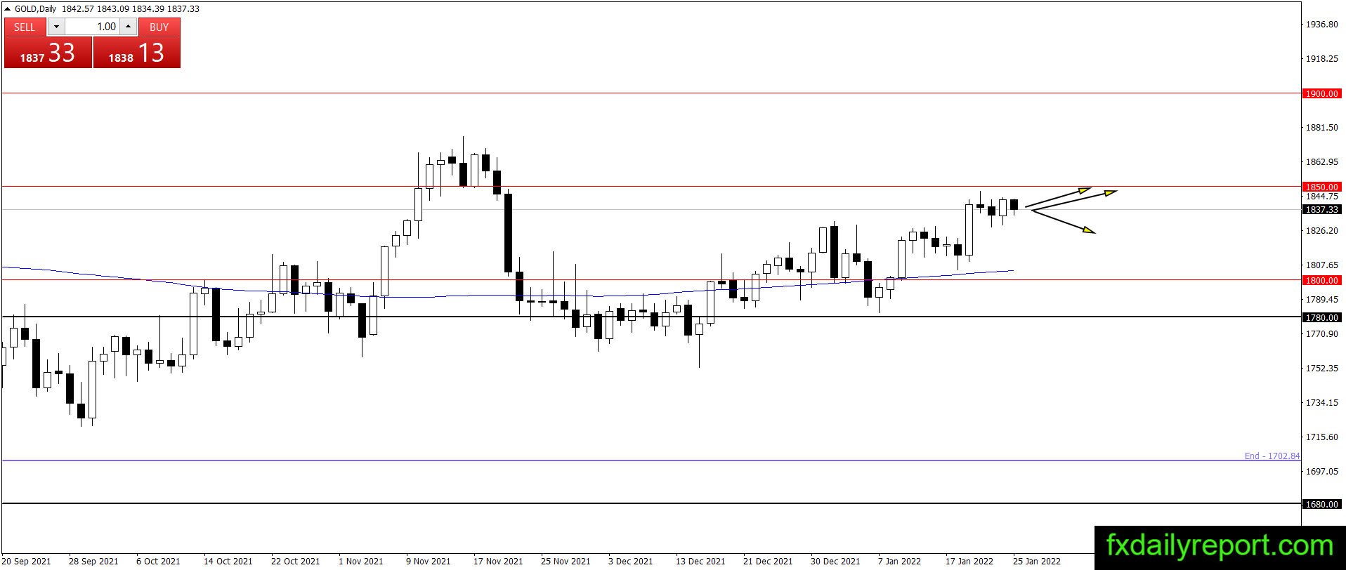Decrease lot volume with the down arrow
Screen dimensions: 1346x570
click(56, 27)
